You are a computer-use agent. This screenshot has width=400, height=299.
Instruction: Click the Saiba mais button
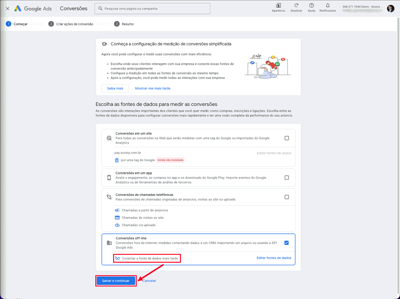pos(115,88)
